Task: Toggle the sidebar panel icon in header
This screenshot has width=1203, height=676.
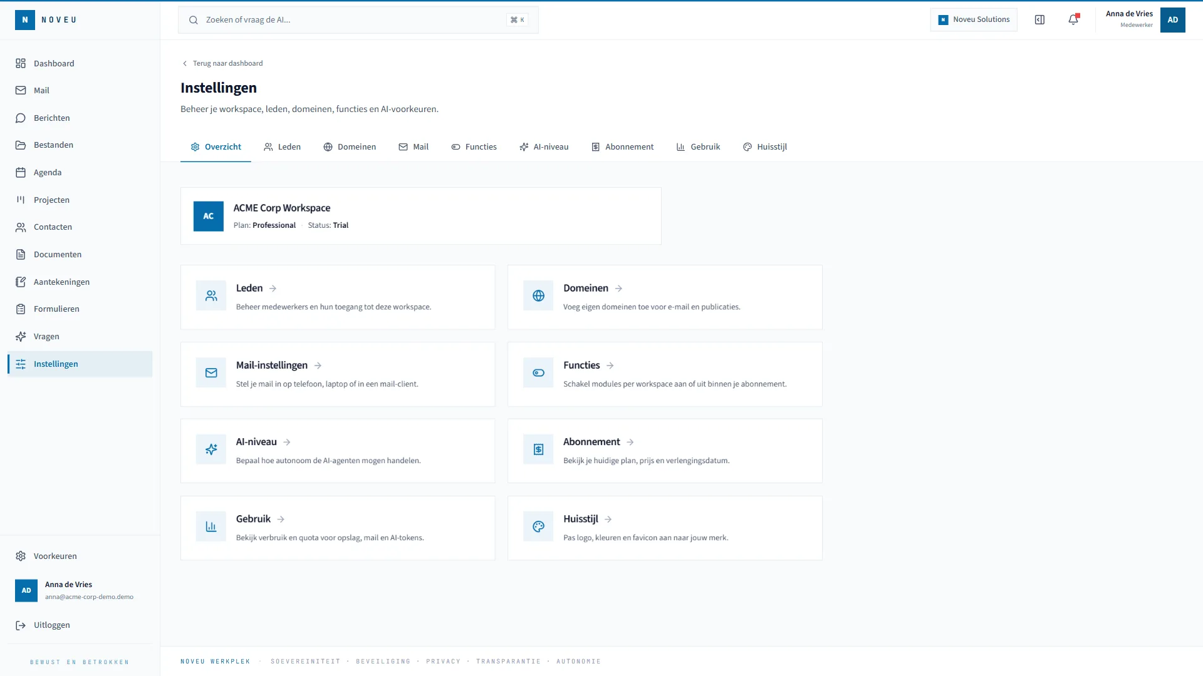Action: (1039, 20)
